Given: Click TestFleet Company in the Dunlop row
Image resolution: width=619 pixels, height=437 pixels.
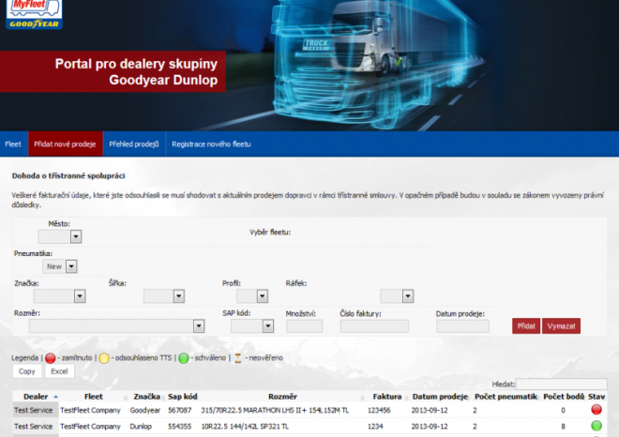Looking at the screenshot, I should point(90,427).
